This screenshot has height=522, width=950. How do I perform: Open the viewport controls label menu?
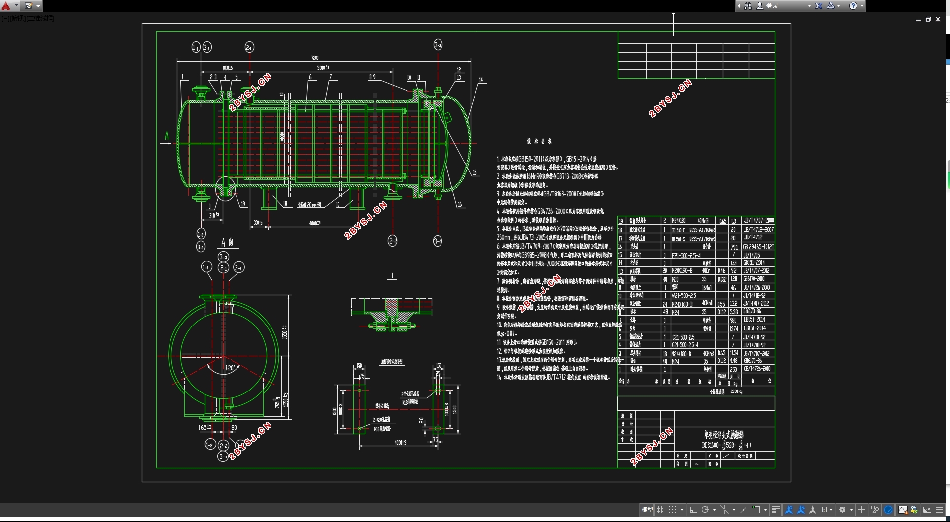(28, 18)
